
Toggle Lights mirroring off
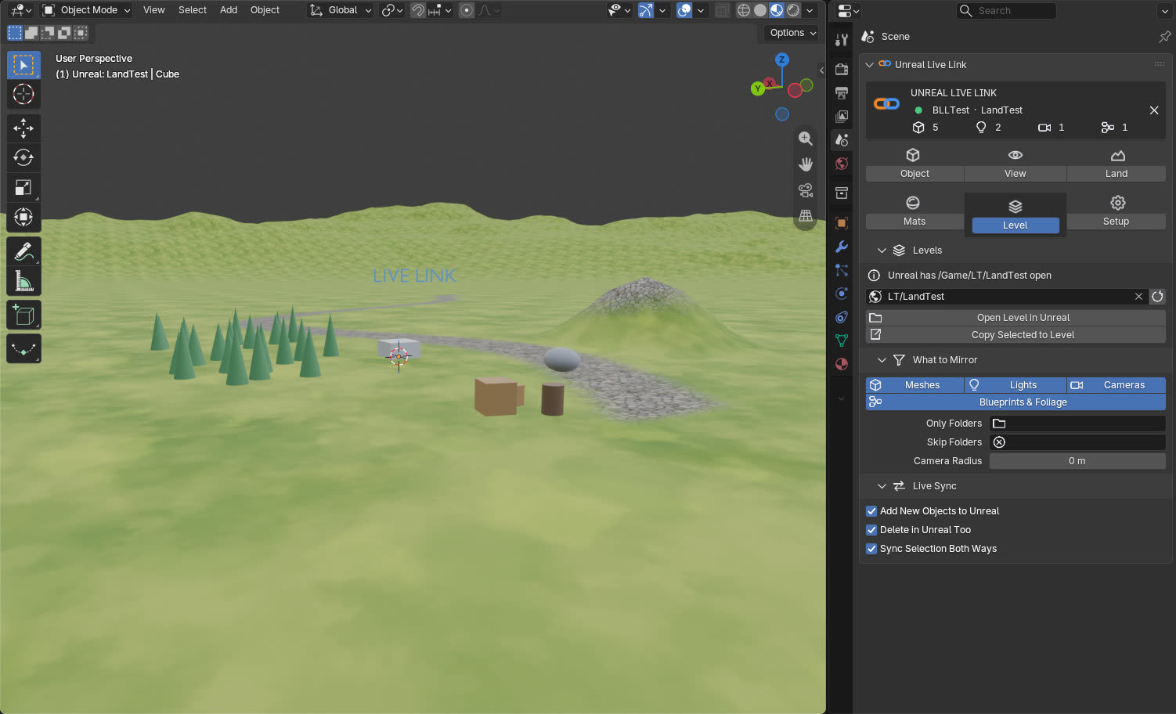[x=1015, y=385]
